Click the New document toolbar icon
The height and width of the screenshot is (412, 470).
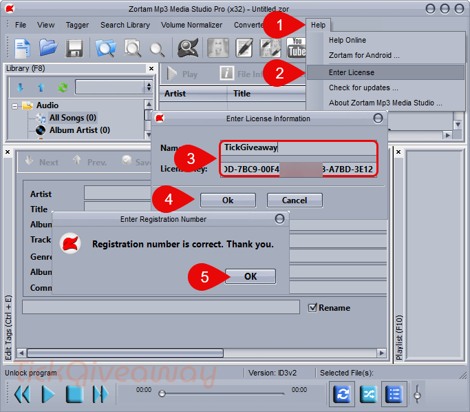(23, 48)
